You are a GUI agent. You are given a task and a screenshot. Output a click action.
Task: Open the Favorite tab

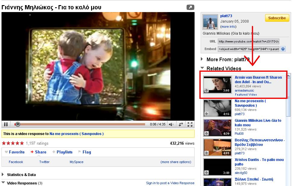pos(17,152)
